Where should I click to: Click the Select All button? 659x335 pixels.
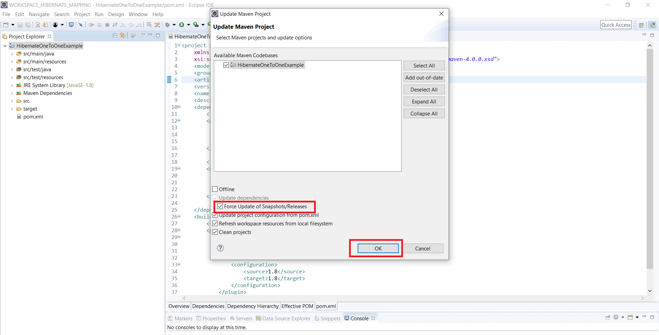pyautogui.click(x=424, y=65)
